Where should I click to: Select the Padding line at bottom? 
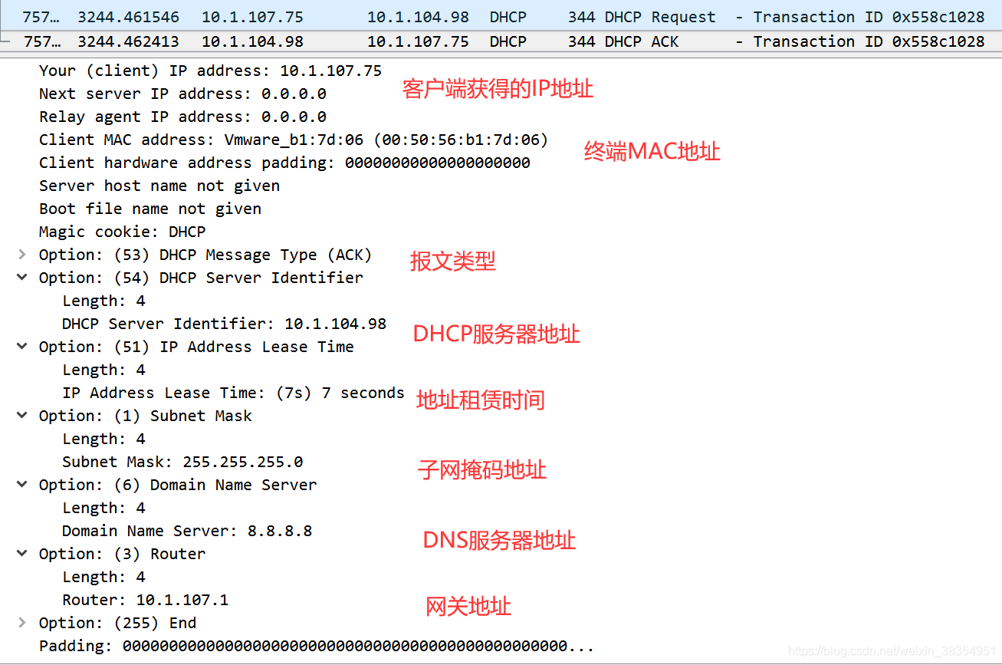(x=317, y=646)
